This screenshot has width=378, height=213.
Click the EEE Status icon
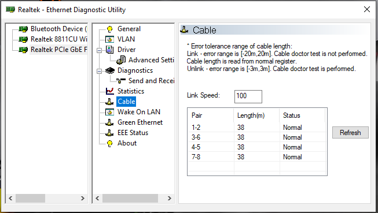pos(109,133)
